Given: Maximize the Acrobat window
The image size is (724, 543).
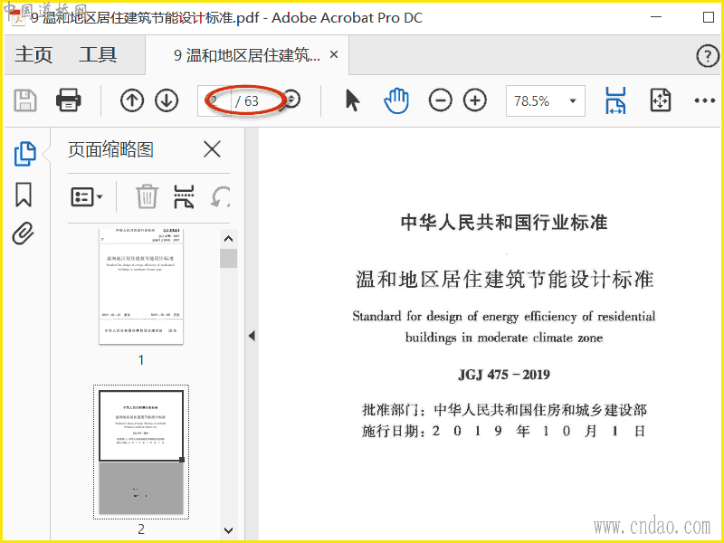Looking at the screenshot, I should (x=709, y=17).
